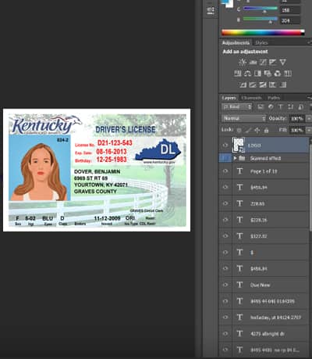The width and height of the screenshot is (312, 359).
Task: Expand the Scanned effect layer group
Action: pos(235,158)
